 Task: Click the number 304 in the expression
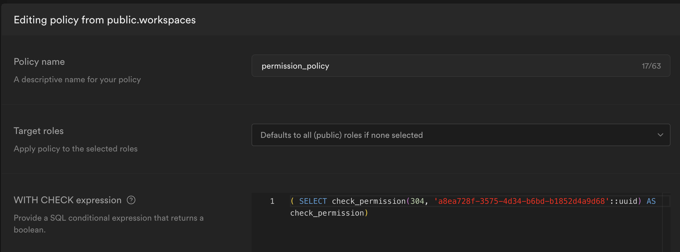[x=417, y=201]
